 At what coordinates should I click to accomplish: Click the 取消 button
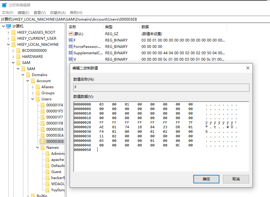coord(236,179)
